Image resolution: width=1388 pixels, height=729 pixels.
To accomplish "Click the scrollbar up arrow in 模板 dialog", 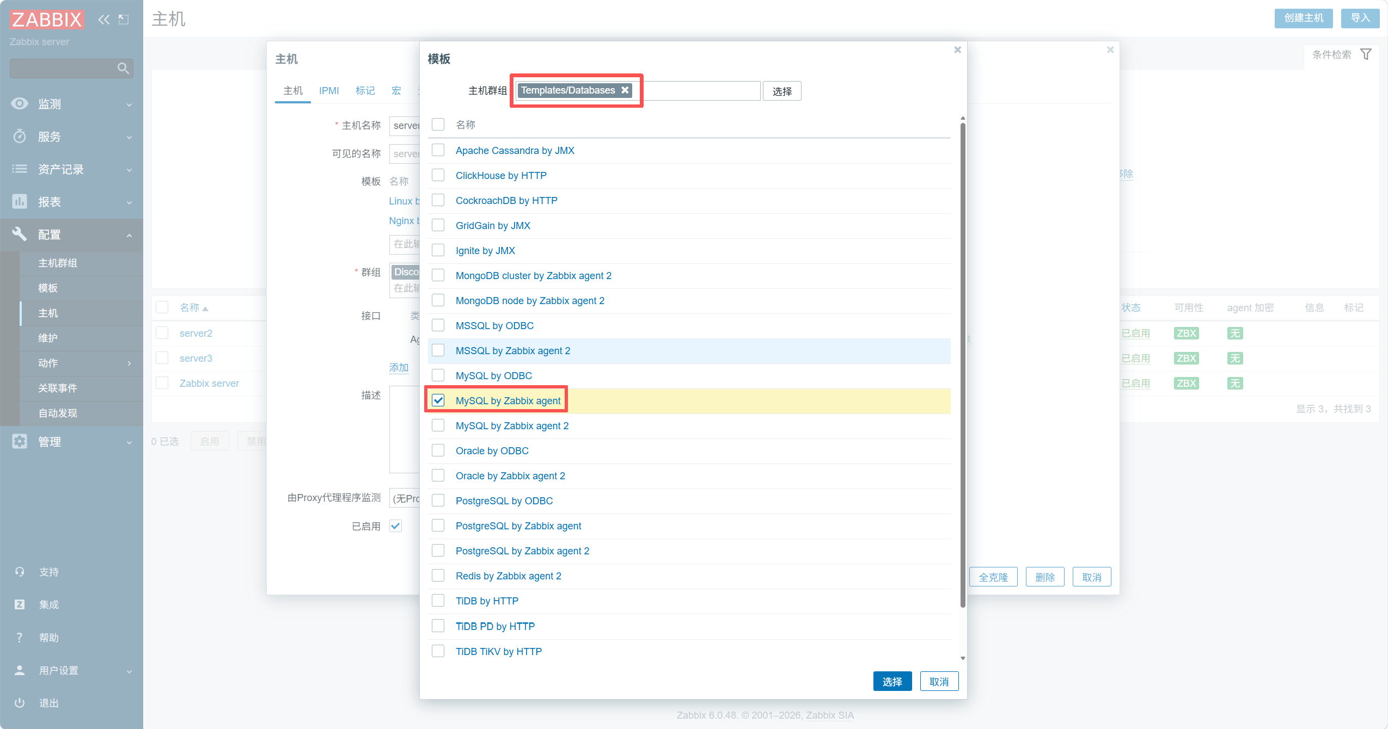I will tap(963, 118).
